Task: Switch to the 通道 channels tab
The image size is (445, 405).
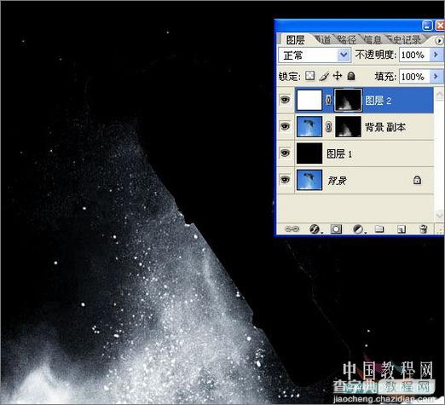Action: pyautogui.click(x=322, y=40)
